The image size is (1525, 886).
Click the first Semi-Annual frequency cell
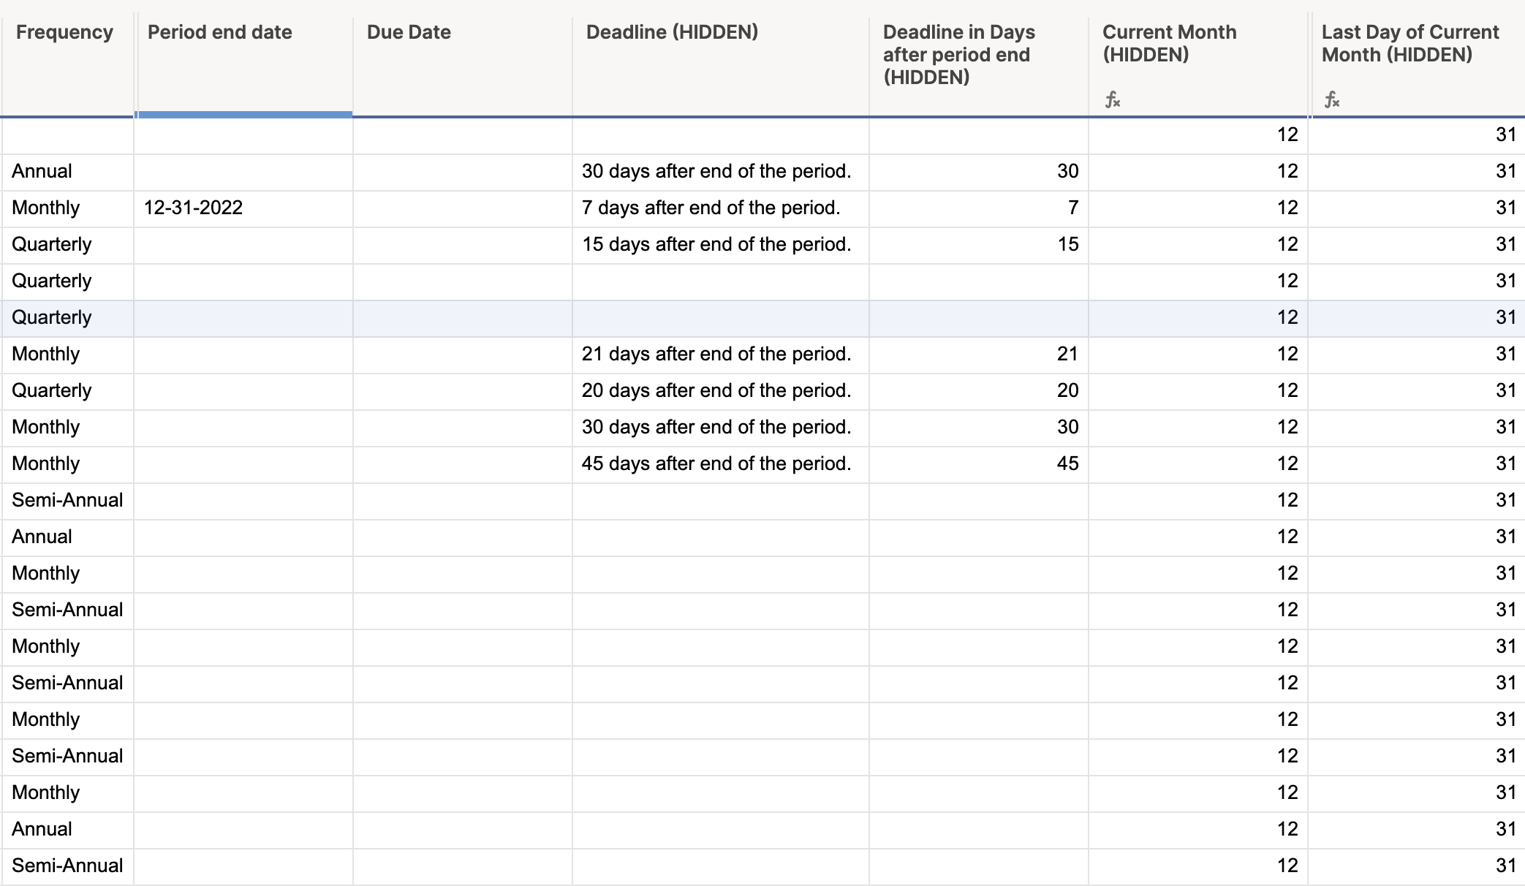click(67, 500)
